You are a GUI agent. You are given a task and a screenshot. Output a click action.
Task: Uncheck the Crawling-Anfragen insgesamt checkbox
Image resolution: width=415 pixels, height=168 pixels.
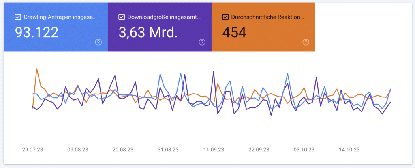18,17
